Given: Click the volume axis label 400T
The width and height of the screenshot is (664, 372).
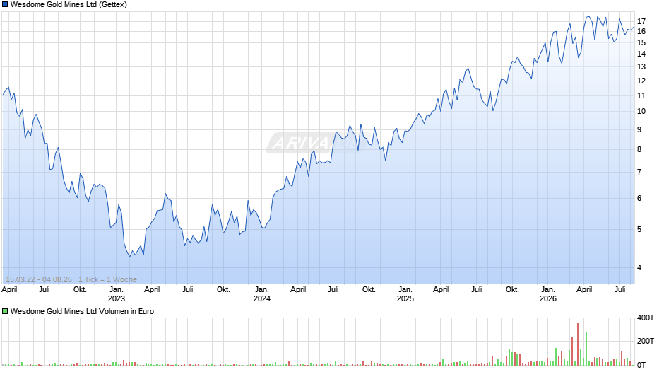Looking at the screenshot, I should (646, 318).
